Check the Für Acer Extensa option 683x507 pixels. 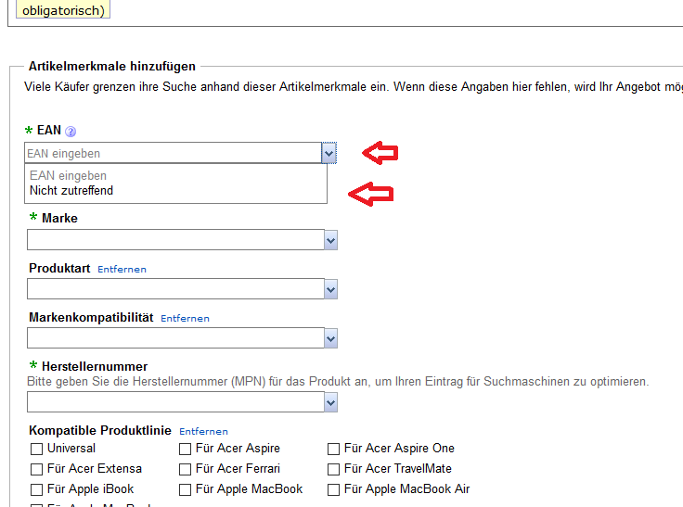37,469
